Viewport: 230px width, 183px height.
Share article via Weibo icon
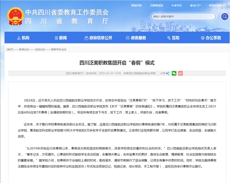180,73
